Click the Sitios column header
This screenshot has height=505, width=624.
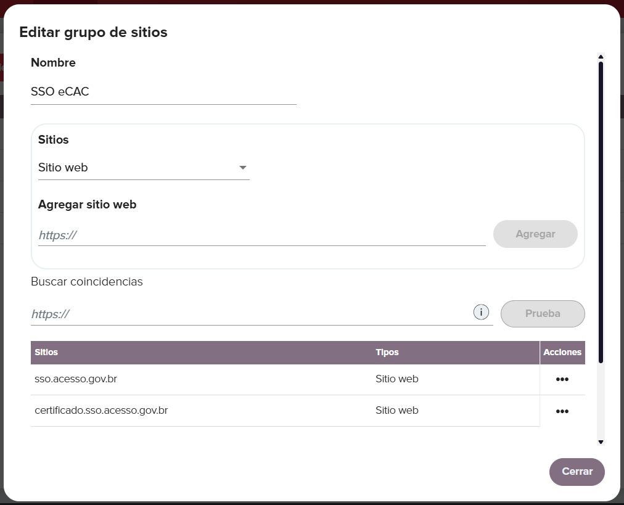[x=46, y=352]
